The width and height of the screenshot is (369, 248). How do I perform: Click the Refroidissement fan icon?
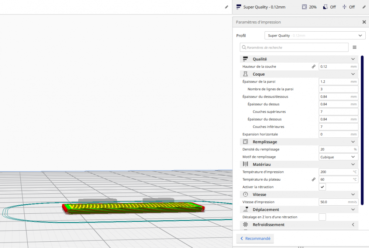[245, 224]
